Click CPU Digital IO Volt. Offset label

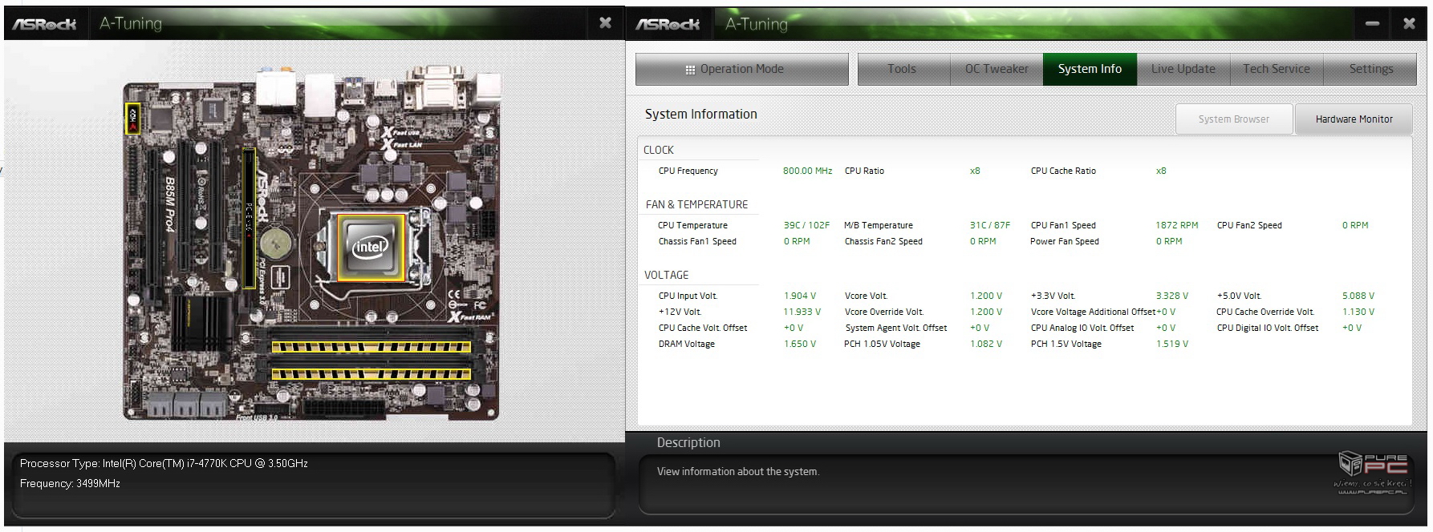click(1268, 328)
